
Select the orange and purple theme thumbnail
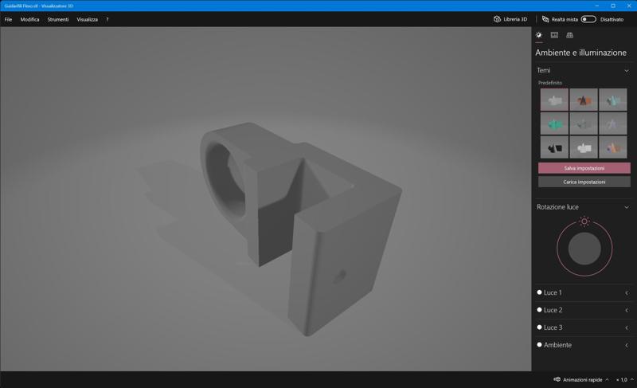[x=612, y=147]
